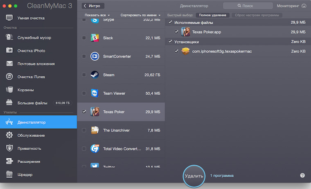Image resolution: width=311 pixels, height=189 pixels.
Task: Open Обслуживание section
Action: pyautogui.click(x=38, y=135)
